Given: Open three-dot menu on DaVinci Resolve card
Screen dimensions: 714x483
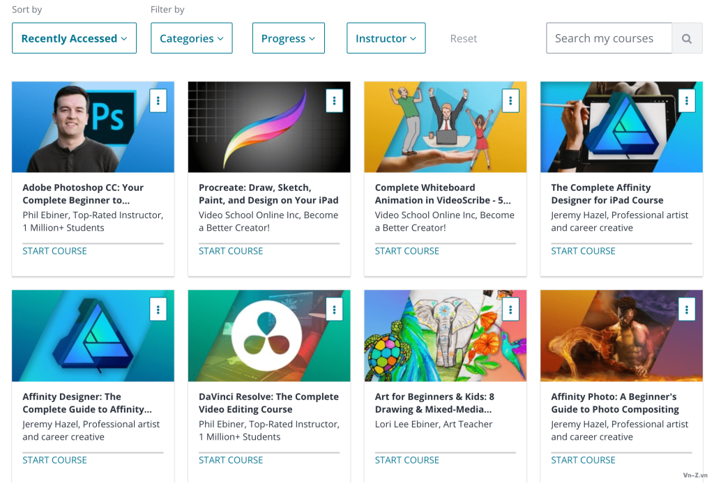Looking at the screenshot, I should (334, 309).
